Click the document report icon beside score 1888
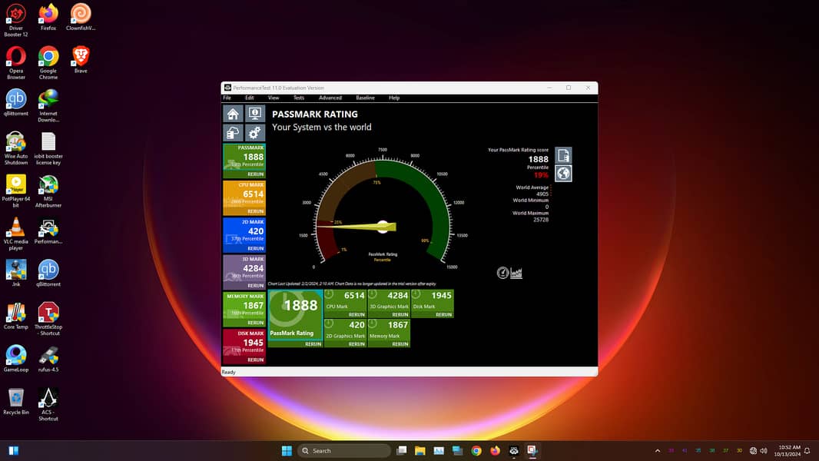819x461 pixels. click(563, 155)
